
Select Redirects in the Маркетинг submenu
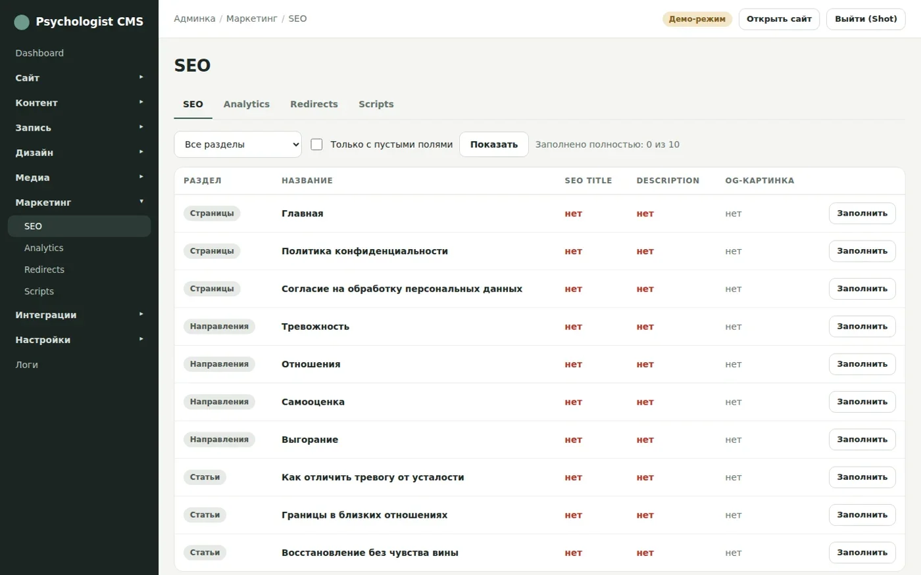coord(79,269)
